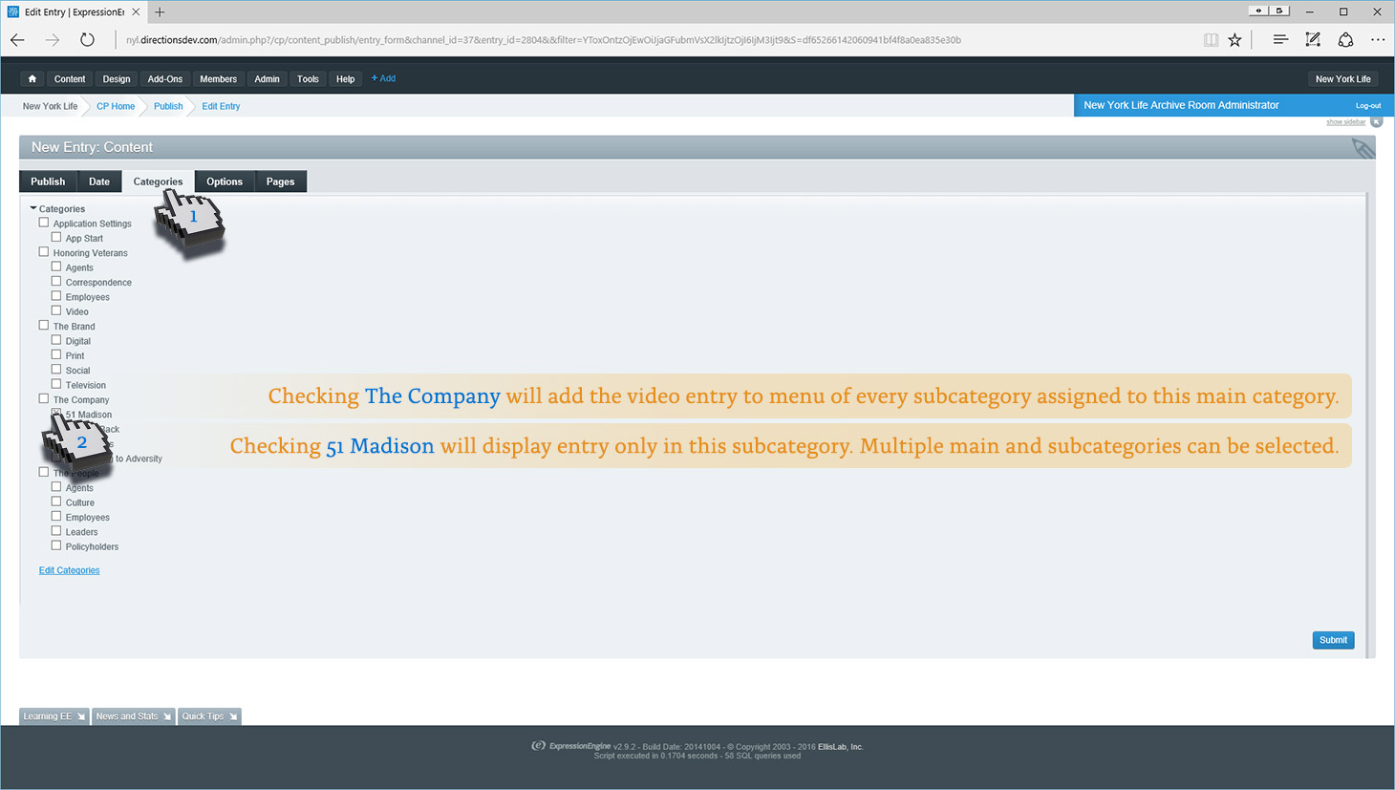Screen dimensions: 1395x790
Task: Expand the Quick Tips footer panel
Action: [x=209, y=716]
